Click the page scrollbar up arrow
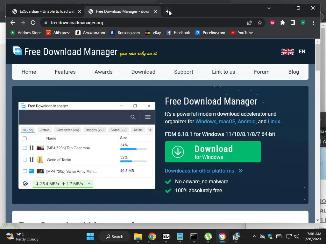 tap(317, 42)
